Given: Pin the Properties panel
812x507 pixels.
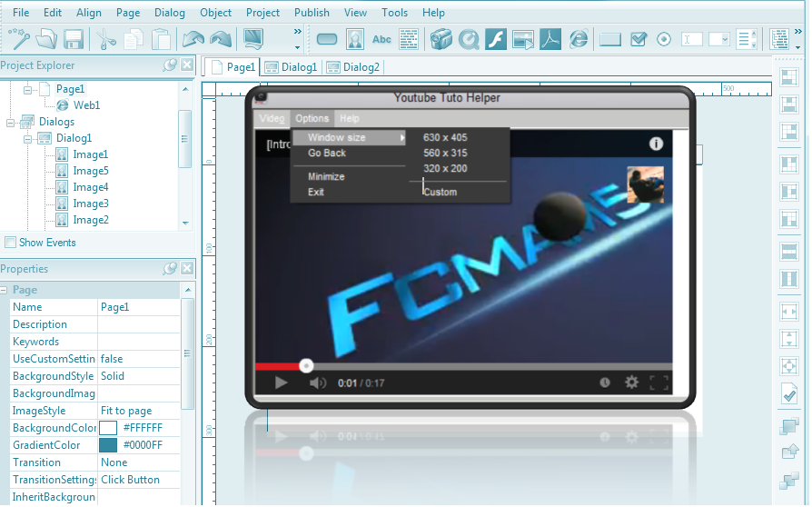Looking at the screenshot, I should (169, 268).
